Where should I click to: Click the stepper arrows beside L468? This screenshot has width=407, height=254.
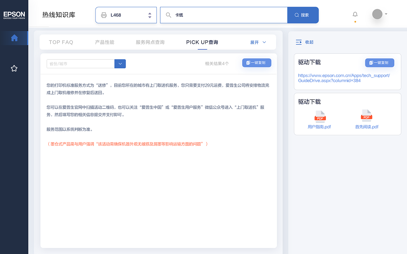tap(149, 15)
